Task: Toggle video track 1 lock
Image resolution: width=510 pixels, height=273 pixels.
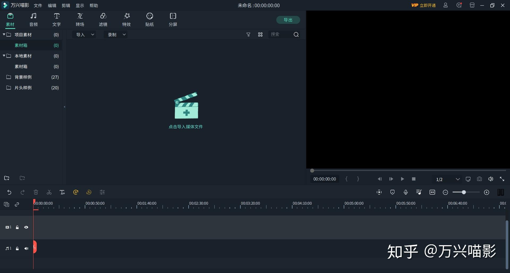Action: 17,227
